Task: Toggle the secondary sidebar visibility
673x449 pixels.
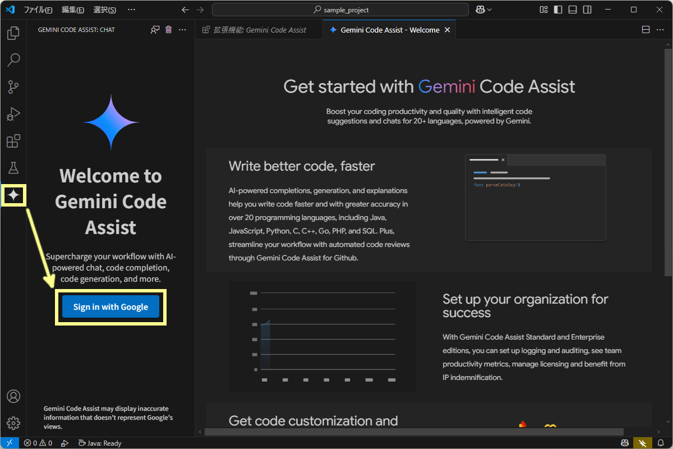Action: [x=587, y=10]
